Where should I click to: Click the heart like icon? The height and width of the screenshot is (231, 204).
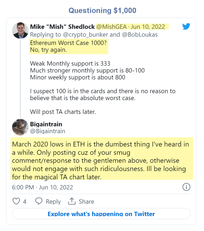[16, 201]
